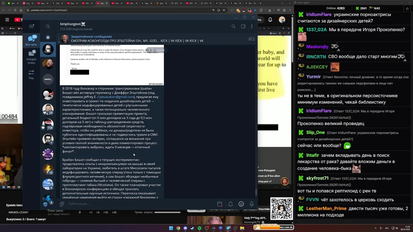
Task: Click НАЧАТЬ СПЛИТ button
Action: click(18, 212)
